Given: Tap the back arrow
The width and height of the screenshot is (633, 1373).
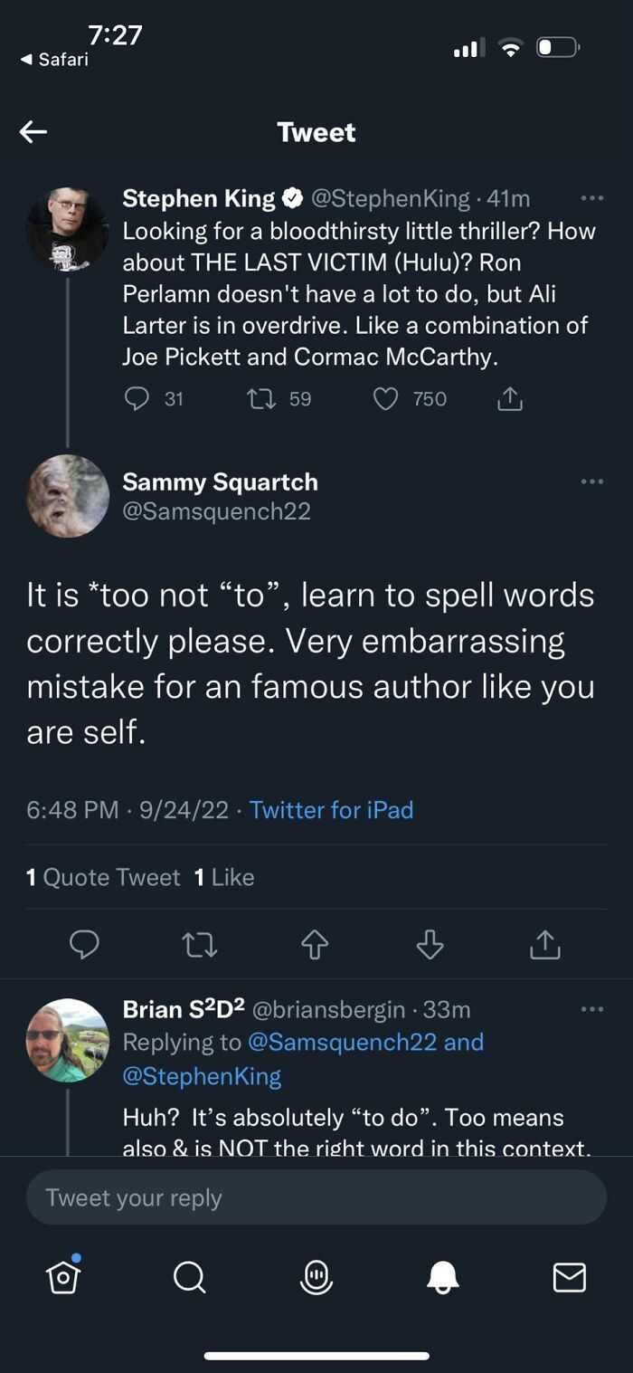Looking at the screenshot, I should 33,132.
